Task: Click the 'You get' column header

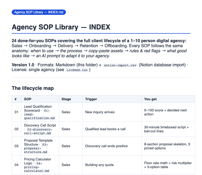Action: point(168,99)
